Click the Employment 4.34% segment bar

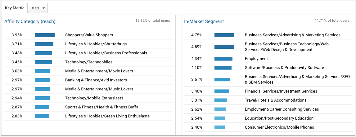tap(223, 59)
